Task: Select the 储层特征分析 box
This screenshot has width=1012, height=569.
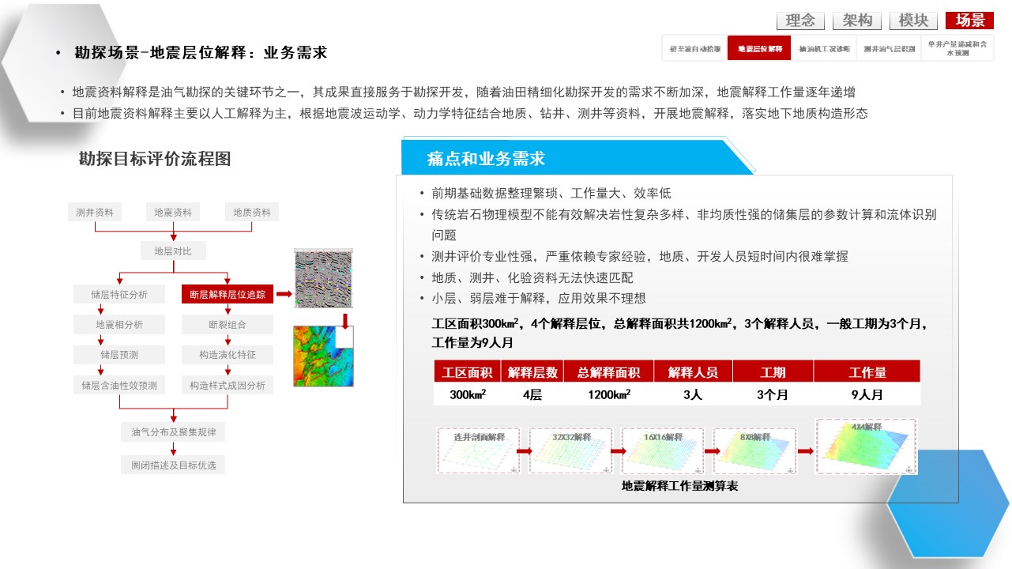Action: [119, 294]
